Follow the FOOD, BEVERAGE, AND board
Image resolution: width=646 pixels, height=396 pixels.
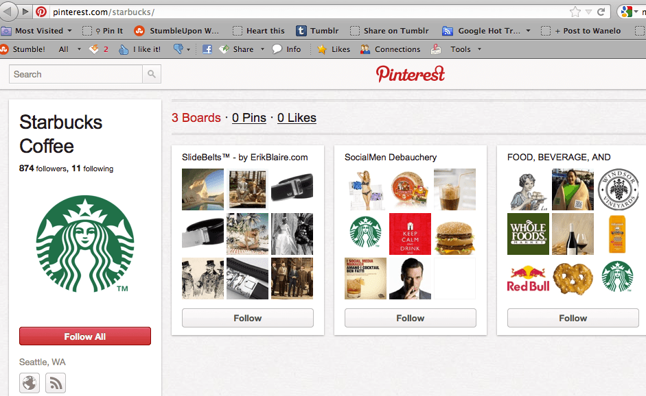tap(573, 318)
